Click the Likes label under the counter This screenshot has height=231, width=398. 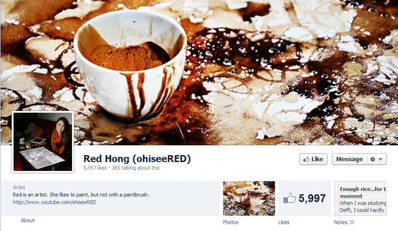tap(284, 222)
